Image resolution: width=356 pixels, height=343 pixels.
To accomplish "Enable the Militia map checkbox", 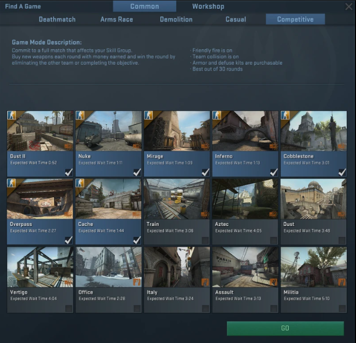I will click(x=342, y=308).
